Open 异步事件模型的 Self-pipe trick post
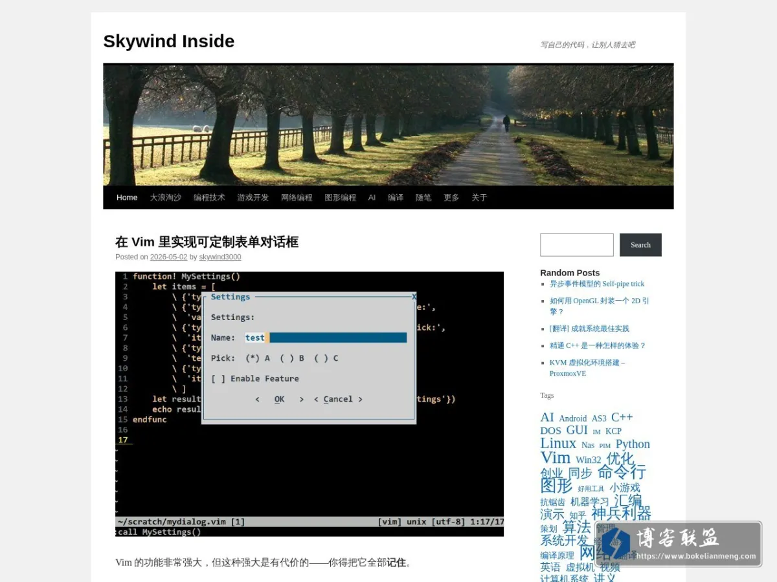Screen dimensions: 777x582 coord(597,284)
